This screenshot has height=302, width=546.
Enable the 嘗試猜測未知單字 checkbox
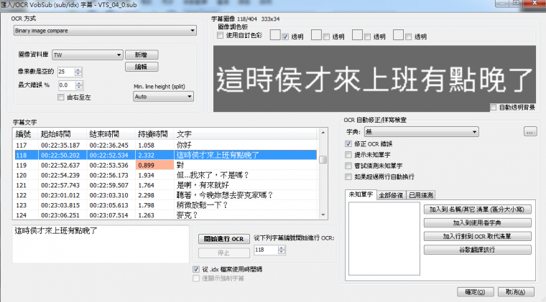[348, 166]
